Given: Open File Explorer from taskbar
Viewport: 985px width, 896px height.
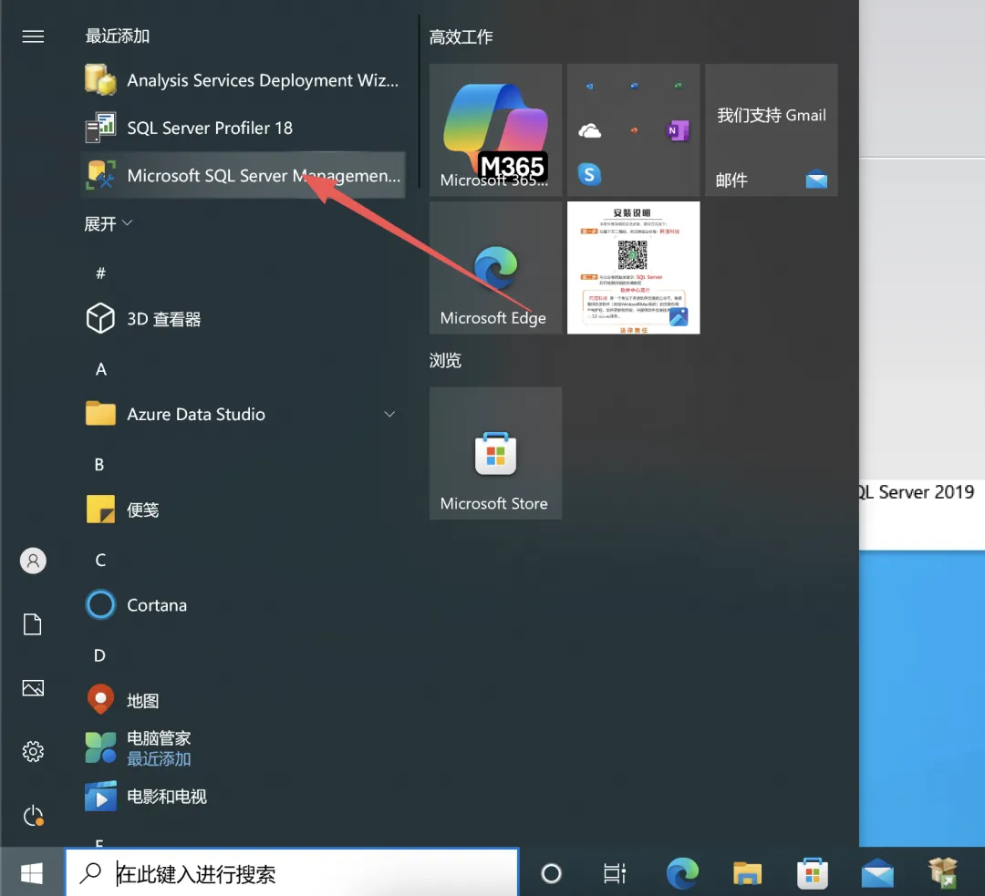Looking at the screenshot, I should click(x=748, y=873).
